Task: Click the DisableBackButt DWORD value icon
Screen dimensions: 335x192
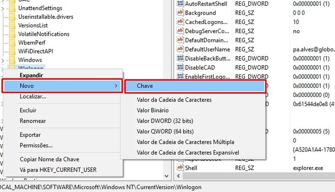Action: pyautogui.click(x=180, y=58)
